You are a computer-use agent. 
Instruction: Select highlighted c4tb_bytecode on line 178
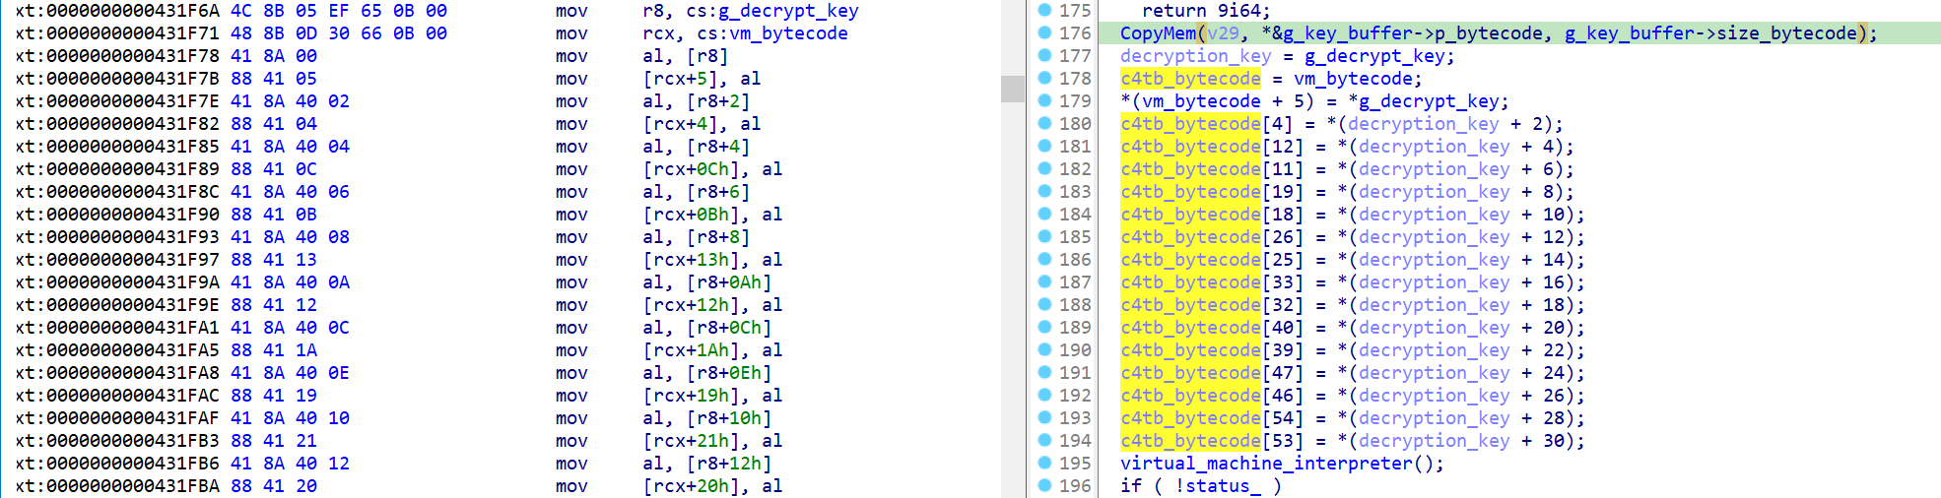click(1190, 79)
